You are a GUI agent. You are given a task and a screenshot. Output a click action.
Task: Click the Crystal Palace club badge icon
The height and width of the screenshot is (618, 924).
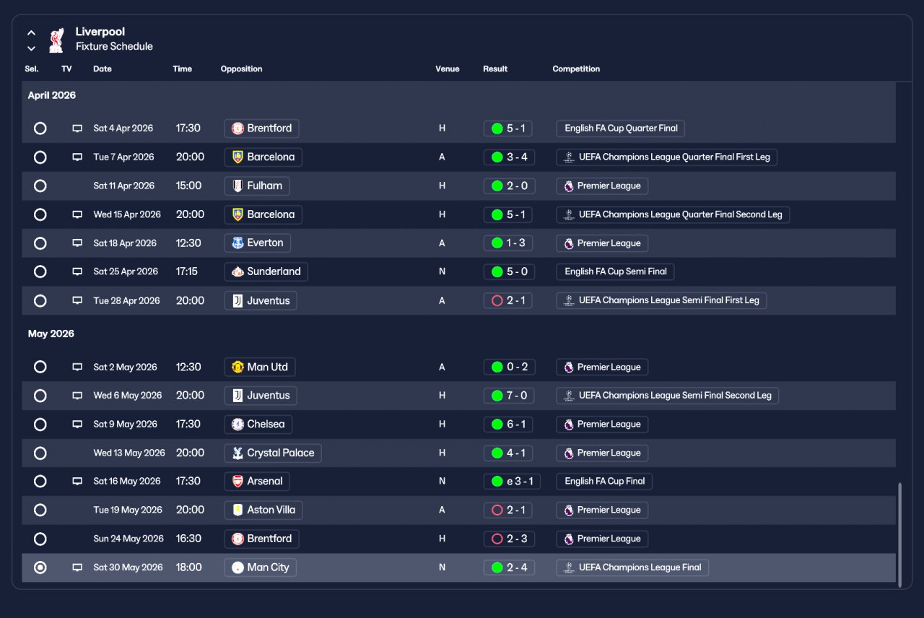tap(237, 453)
